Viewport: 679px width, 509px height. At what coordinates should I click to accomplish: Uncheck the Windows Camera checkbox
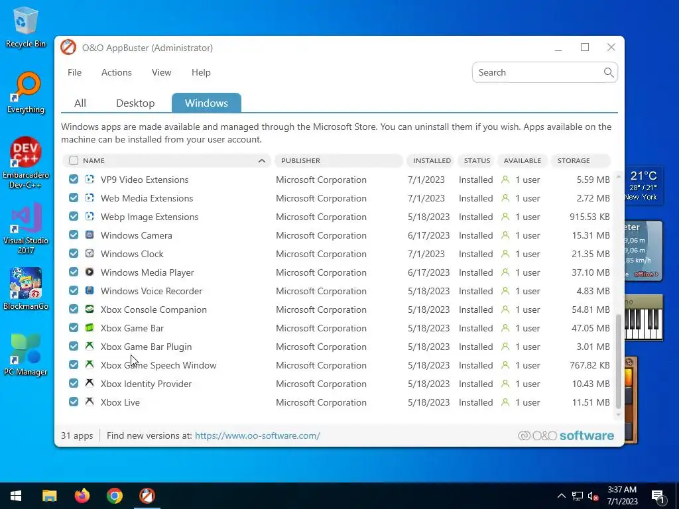pos(74,235)
